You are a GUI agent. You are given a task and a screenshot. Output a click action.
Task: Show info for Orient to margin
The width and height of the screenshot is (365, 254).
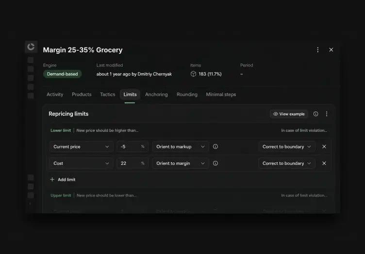pos(216,163)
